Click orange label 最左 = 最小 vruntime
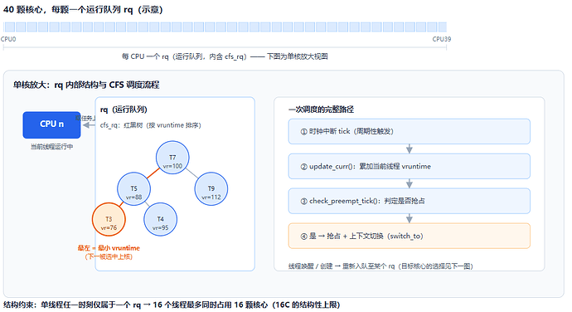The width and height of the screenshot is (572, 312). click(109, 248)
